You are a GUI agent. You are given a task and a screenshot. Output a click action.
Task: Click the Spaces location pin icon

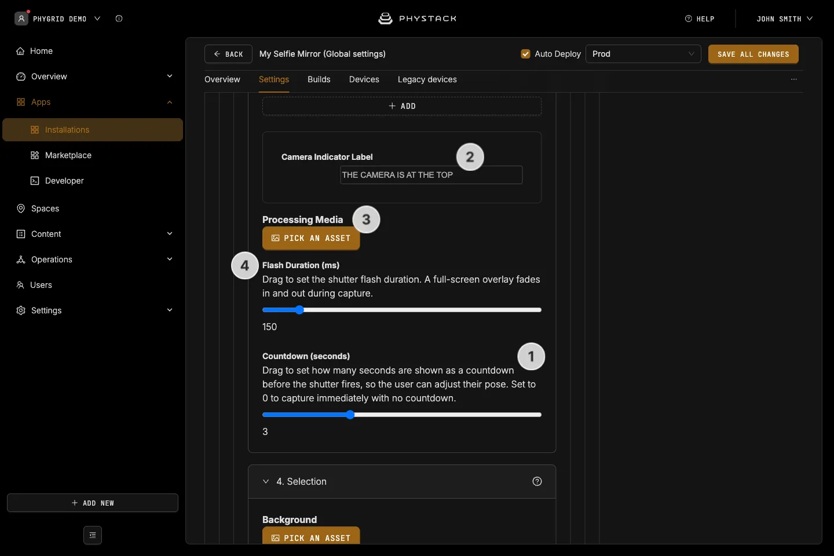(x=21, y=209)
